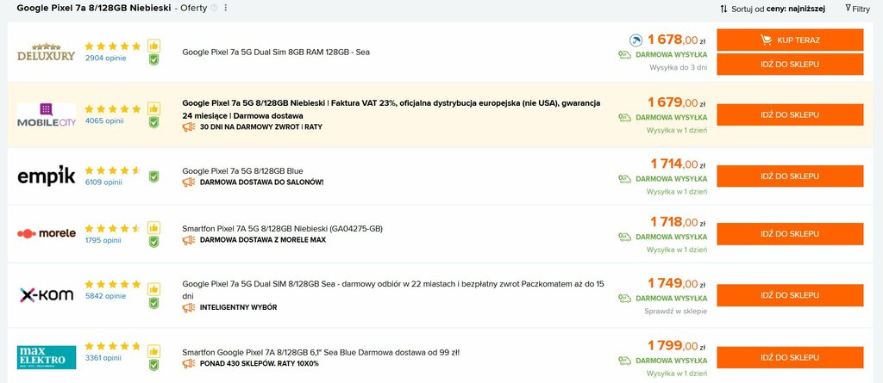
Task: Open the three-dot menu beside Oferty
Action: coord(226,8)
